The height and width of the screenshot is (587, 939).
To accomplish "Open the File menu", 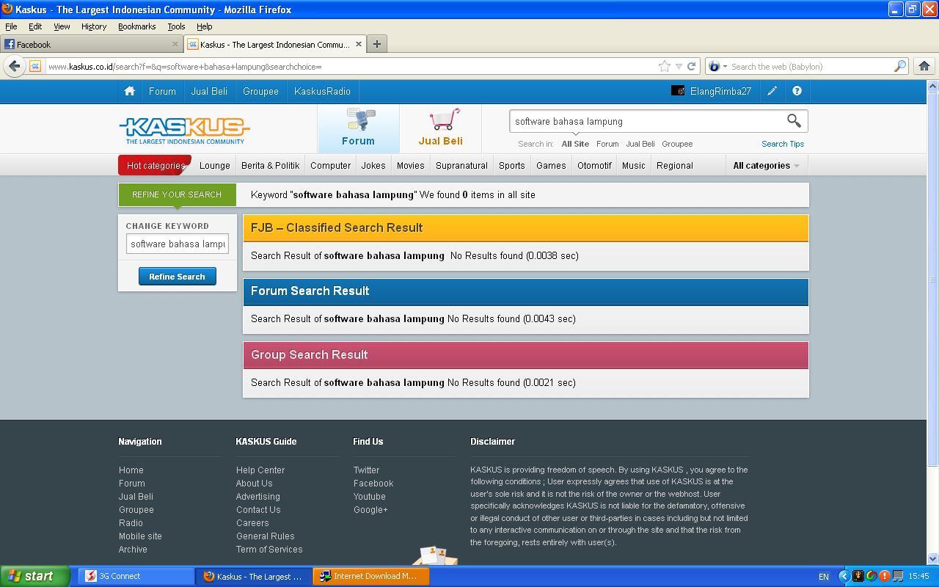I will tap(11, 26).
